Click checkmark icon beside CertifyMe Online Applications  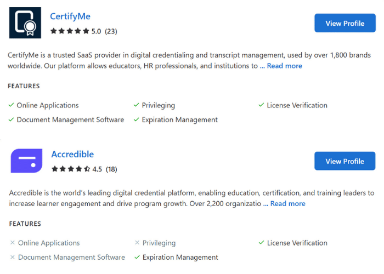click(12, 105)
